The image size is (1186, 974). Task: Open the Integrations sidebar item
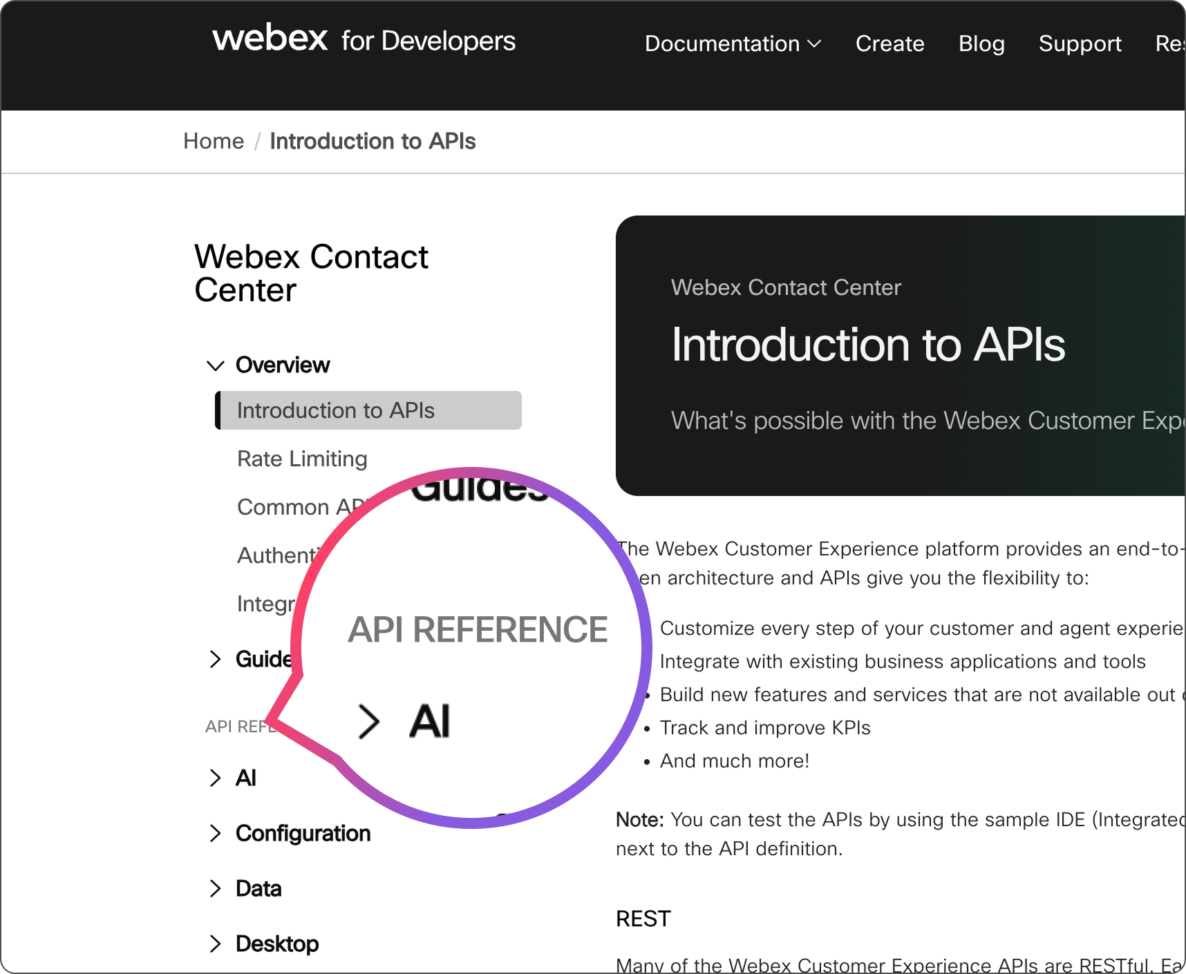266,604
